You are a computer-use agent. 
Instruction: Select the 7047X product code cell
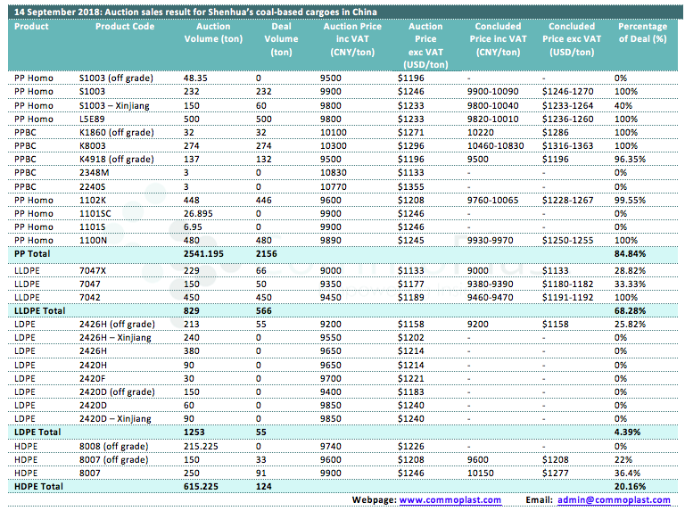pos(93,268)
